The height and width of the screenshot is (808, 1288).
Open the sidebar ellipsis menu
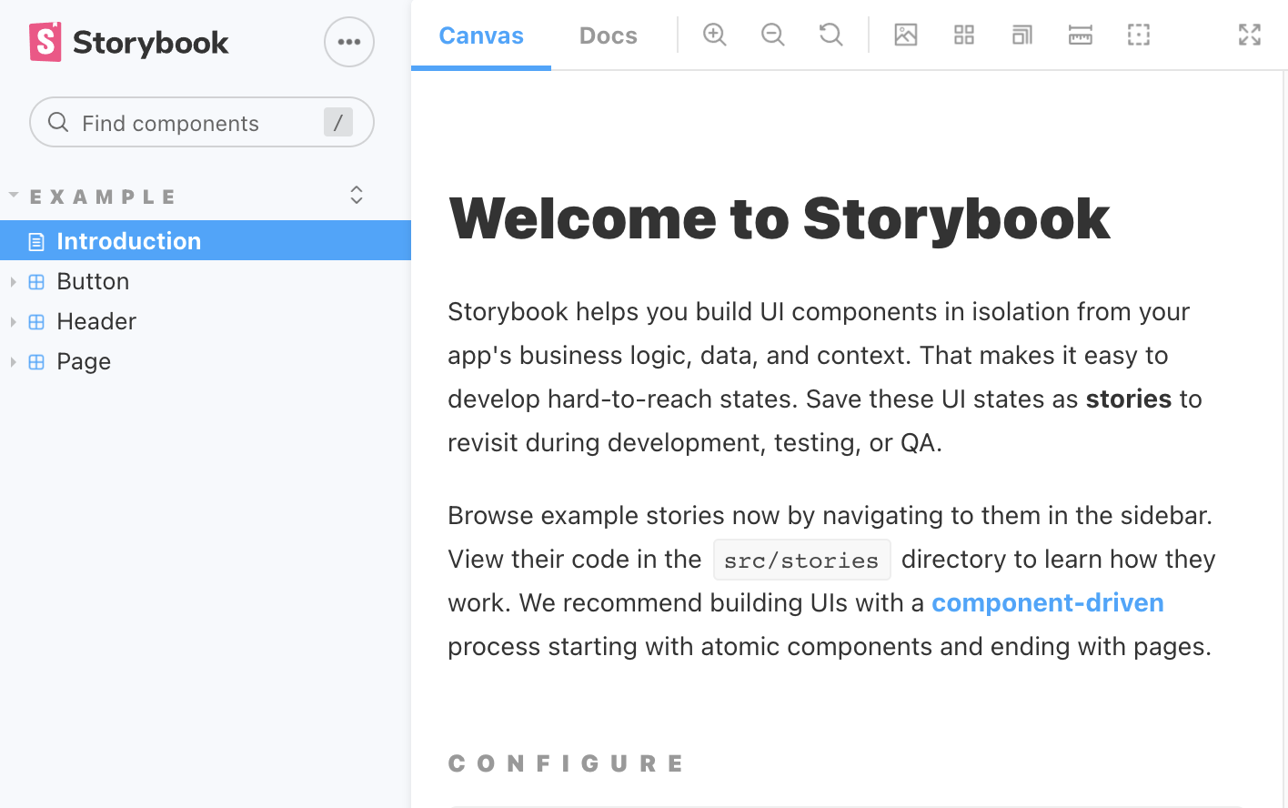[x=349, y=42]
